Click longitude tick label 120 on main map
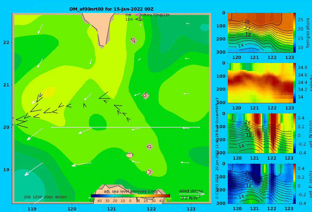The height and width of the screenshot is (212, 312). click(x=72, y=209)
